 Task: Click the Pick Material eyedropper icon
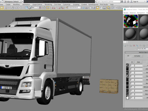tap(136, 49)
